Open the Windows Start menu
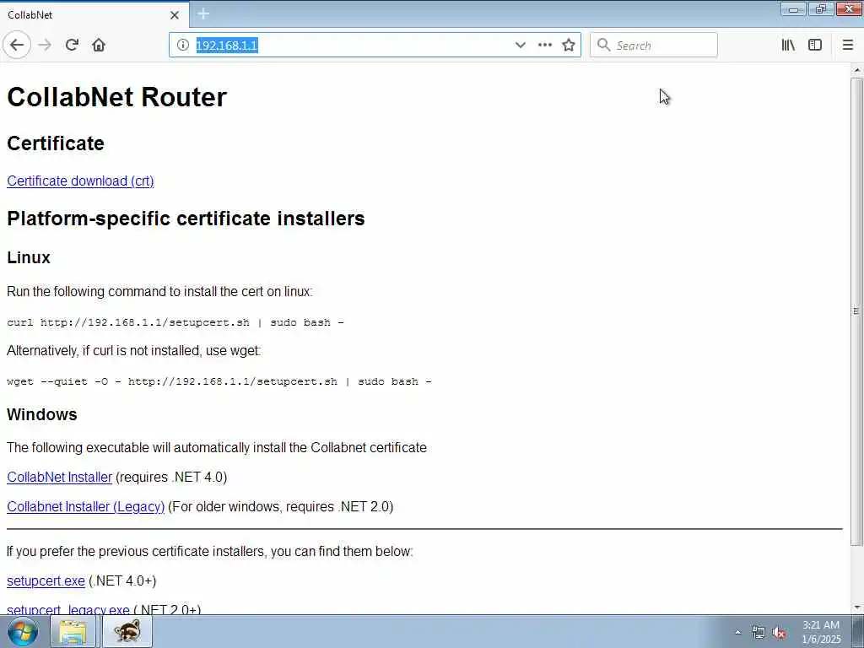This screenshot has width=864, height=648. [22, 631]
